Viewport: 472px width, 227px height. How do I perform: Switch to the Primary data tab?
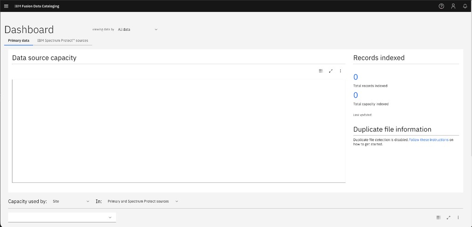pyautogui.click(x=18, y=40)
